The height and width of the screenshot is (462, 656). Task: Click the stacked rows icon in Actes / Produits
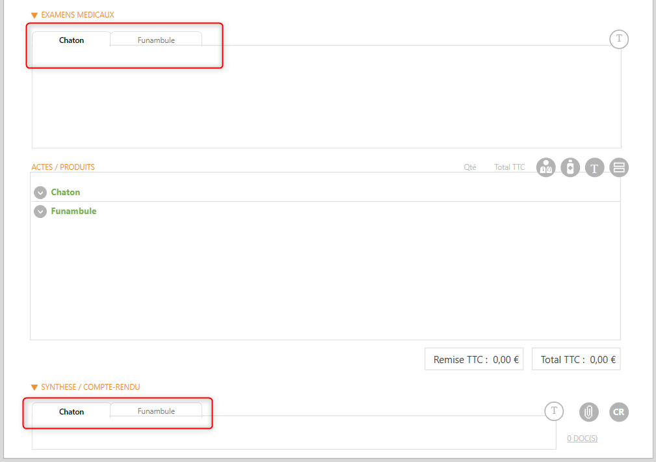[x=619, y=167]
